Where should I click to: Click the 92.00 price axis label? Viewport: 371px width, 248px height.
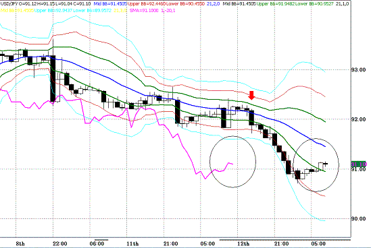(x=359, y=119)
